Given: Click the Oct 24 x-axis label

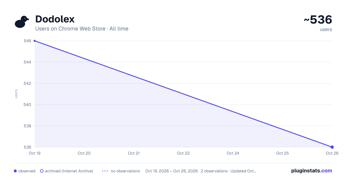Looking at the screenshot, I should click(x=233, y=153).
